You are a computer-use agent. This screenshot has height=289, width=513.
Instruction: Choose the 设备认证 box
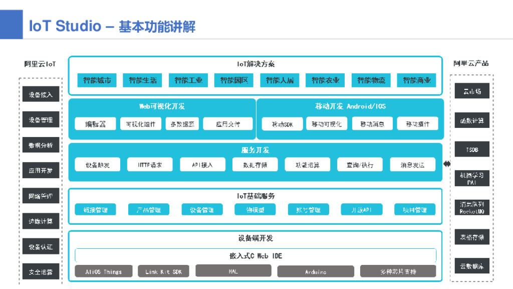pos(41,246)
